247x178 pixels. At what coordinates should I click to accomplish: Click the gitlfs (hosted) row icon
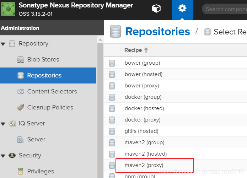pyautogui.click(x=112, y=131)
